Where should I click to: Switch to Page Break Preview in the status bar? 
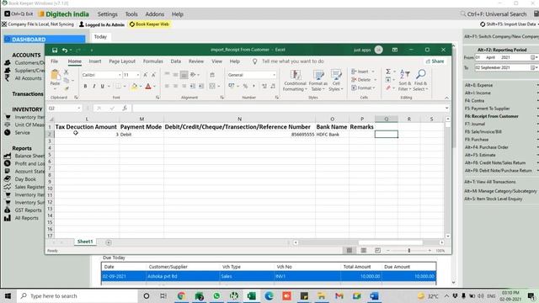[377, 251]
